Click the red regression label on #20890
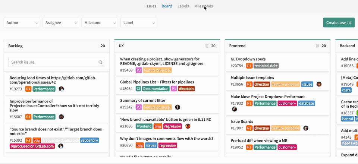The image size is (358, 164). coord(167,145)
